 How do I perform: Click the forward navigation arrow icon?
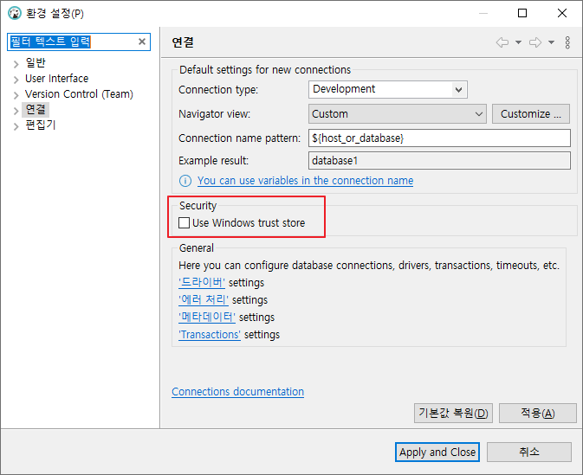pyautogui.click(x=535, y=42)
